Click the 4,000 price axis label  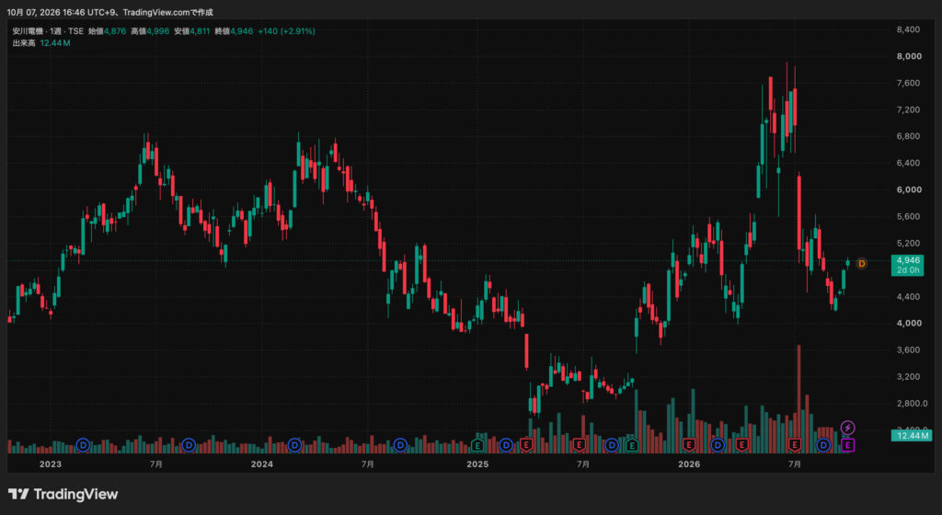click(x=908, y=323)
